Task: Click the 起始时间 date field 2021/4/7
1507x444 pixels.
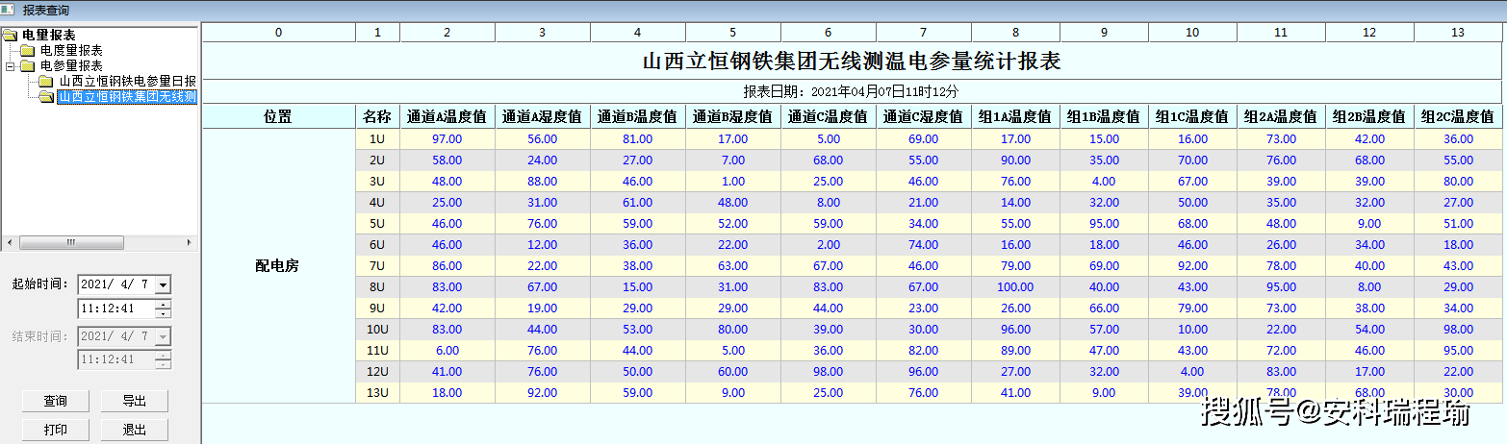Action: [115, 284]
